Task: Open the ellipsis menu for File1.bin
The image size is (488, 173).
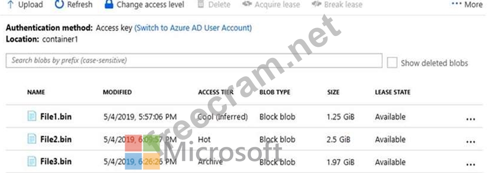Action: [470, 119]
